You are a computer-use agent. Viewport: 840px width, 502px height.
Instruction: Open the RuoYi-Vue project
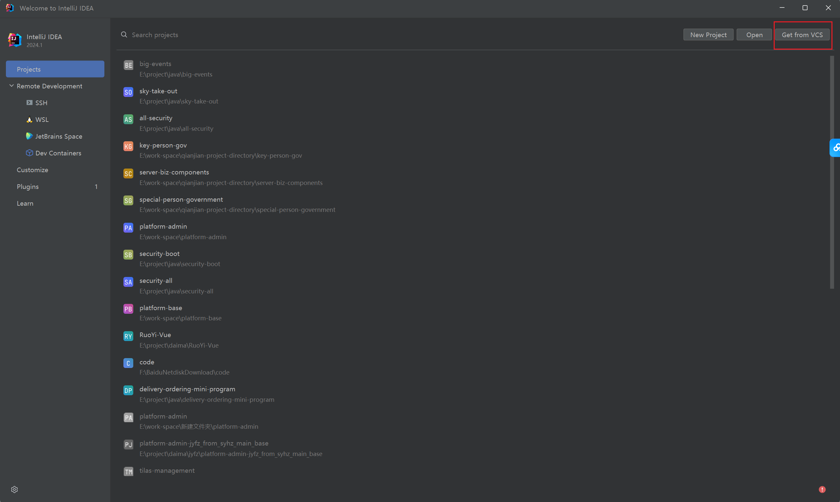[473, 340]
